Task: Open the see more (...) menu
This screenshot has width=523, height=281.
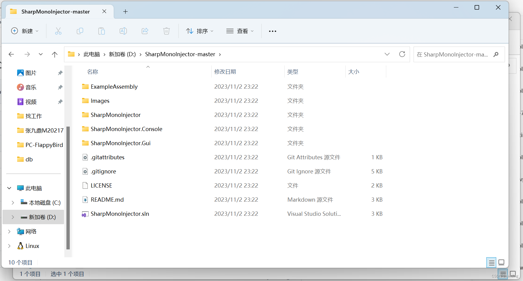Action: [x=272, y=31]
